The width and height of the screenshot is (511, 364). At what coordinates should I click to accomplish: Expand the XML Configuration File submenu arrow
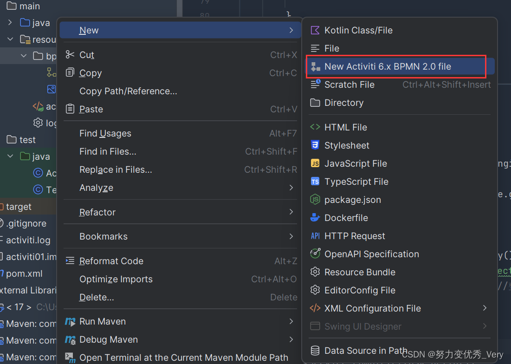click(x=485, y=308)
